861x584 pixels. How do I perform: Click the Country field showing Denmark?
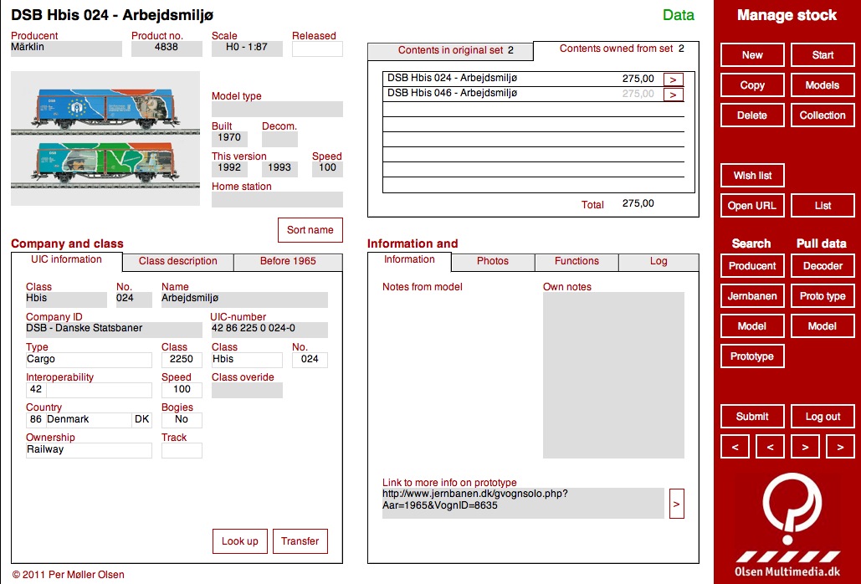89,421
